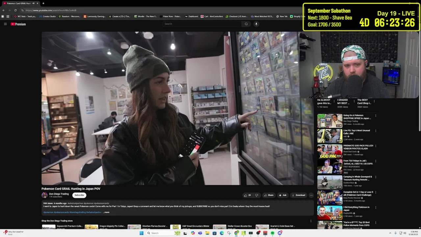
Task: Close the Pokemon Card GRAIL browser tab
Action: coord(37,3)
